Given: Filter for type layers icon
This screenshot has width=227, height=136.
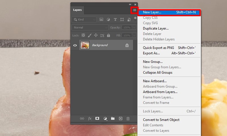Looking at the screenshot, I should click(x=115, y=19).
